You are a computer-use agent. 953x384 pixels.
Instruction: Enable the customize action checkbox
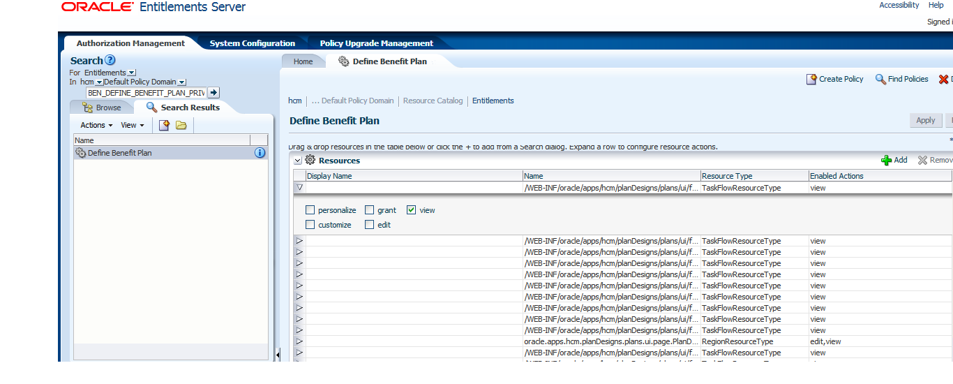310,225
